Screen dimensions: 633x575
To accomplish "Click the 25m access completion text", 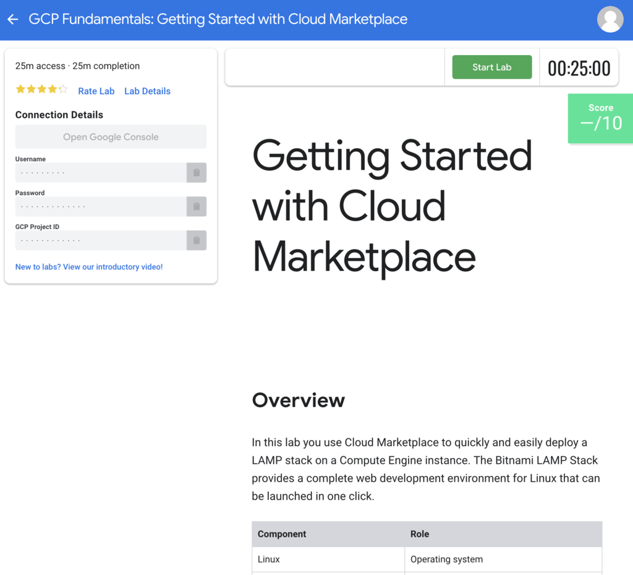I will [77, 66].
